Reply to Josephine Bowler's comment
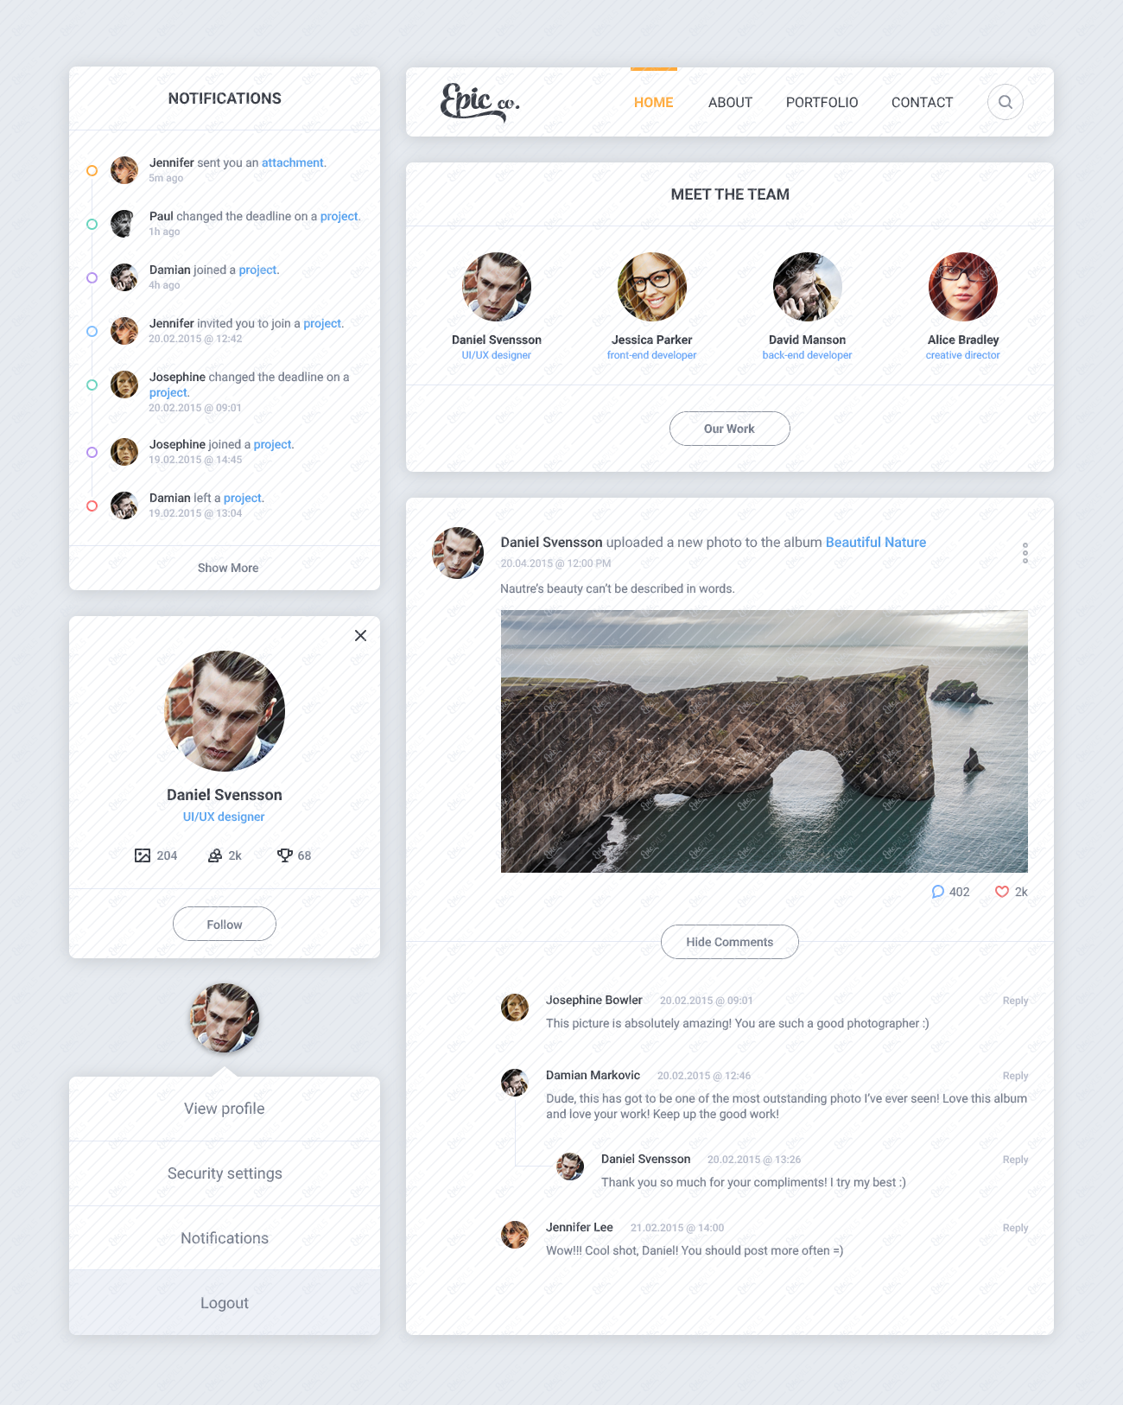This screenshot has width=1123, height=1405. 1015,1001
